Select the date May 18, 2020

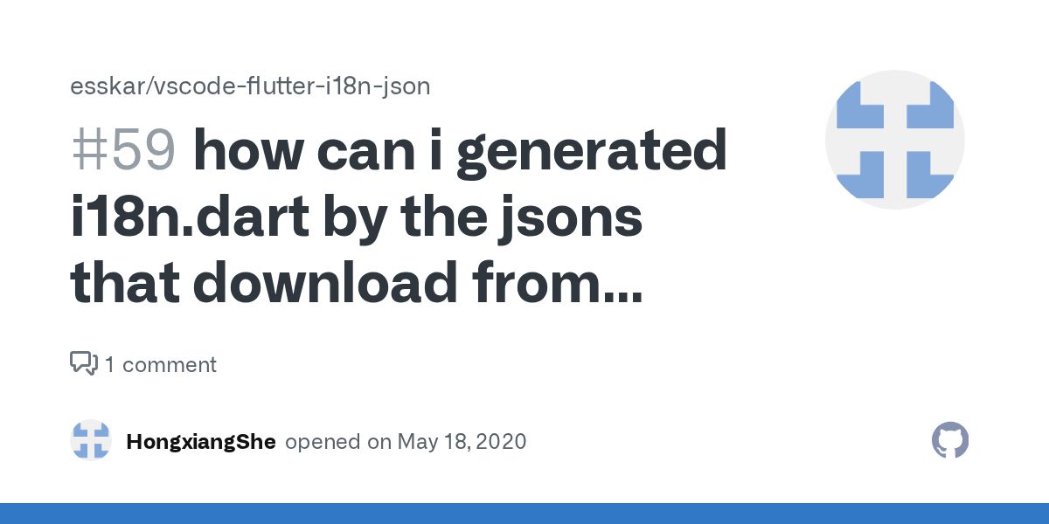pos(462,442)
